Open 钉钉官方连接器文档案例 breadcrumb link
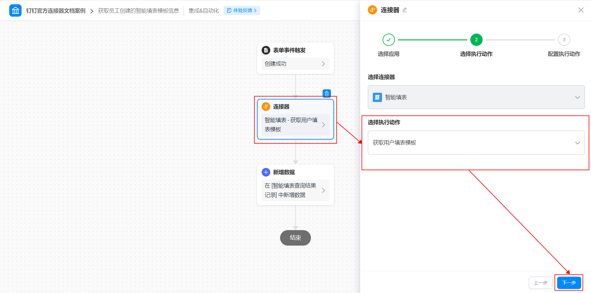 56,11
